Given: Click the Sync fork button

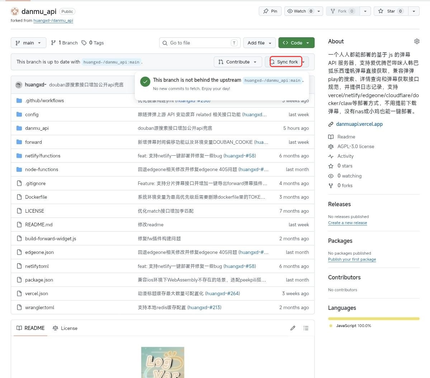Looking at the screenshot, I should coord(285,62).
